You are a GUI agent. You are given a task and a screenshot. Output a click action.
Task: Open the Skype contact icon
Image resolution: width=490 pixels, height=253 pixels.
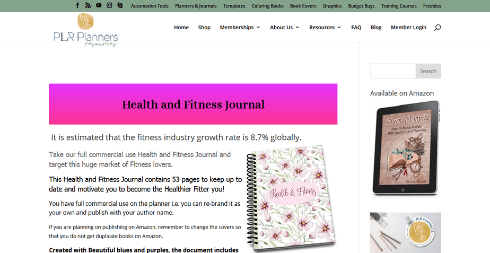pyautogui.click(x=120, y=5)
